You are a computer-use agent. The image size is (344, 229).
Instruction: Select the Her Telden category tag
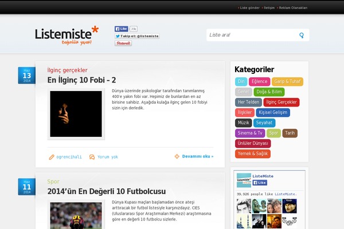click(248, 102)
